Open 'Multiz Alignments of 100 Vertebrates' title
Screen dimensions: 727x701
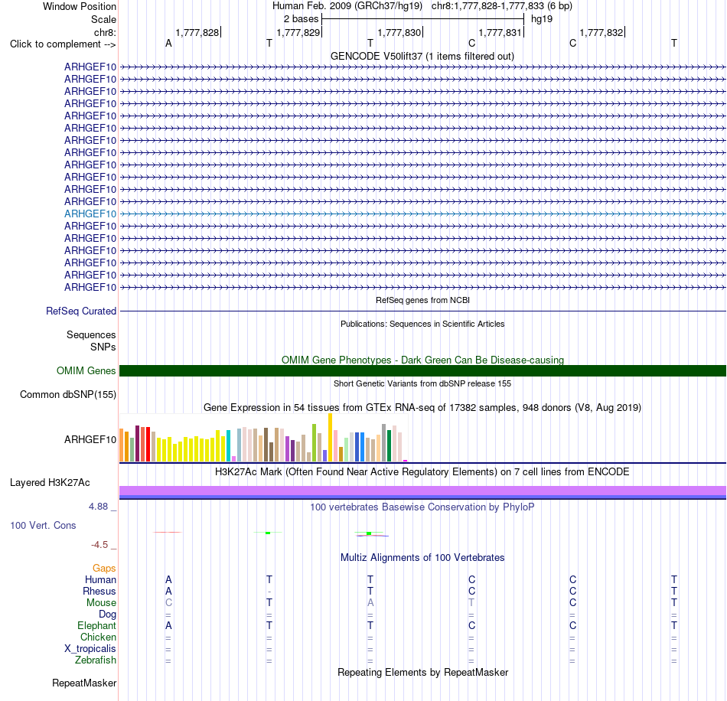point(422,558)
